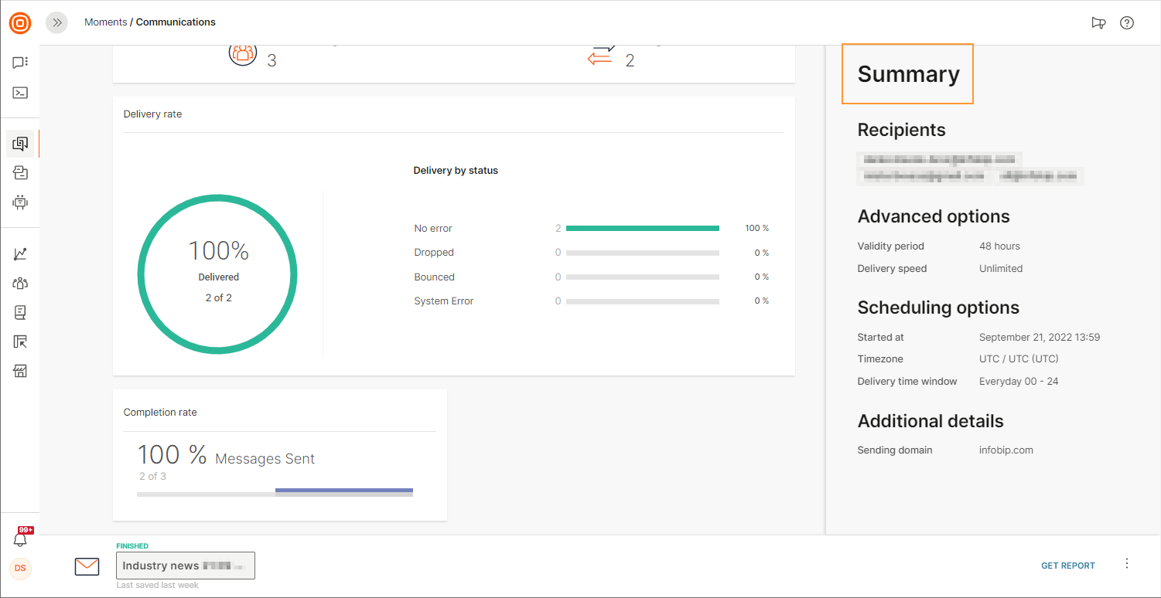Click the storefront icon in the sidebar
Viewport: 1161px width, 598px height.
coord(20,372)
